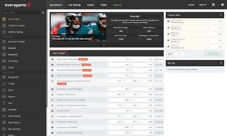Select the Halftime Betting icon
This screenshot has height=136, width=227.
(4, 32)
